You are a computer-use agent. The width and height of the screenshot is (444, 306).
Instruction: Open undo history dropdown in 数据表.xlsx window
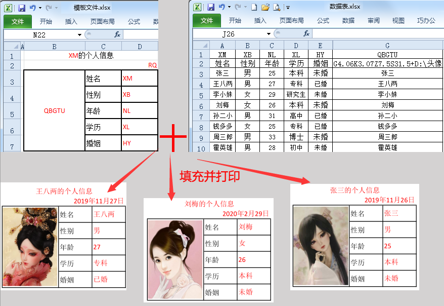coord(229,7)
